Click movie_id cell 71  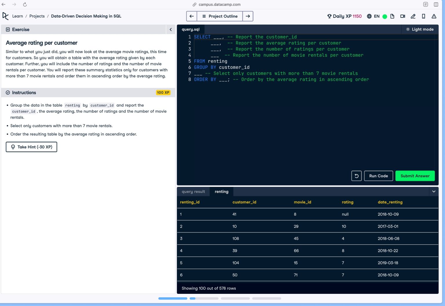click(296, 275)
